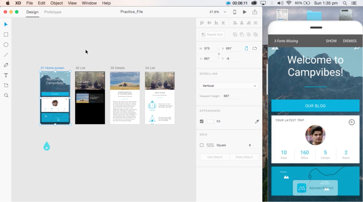Click the Align Top icon

click(202, 23)
